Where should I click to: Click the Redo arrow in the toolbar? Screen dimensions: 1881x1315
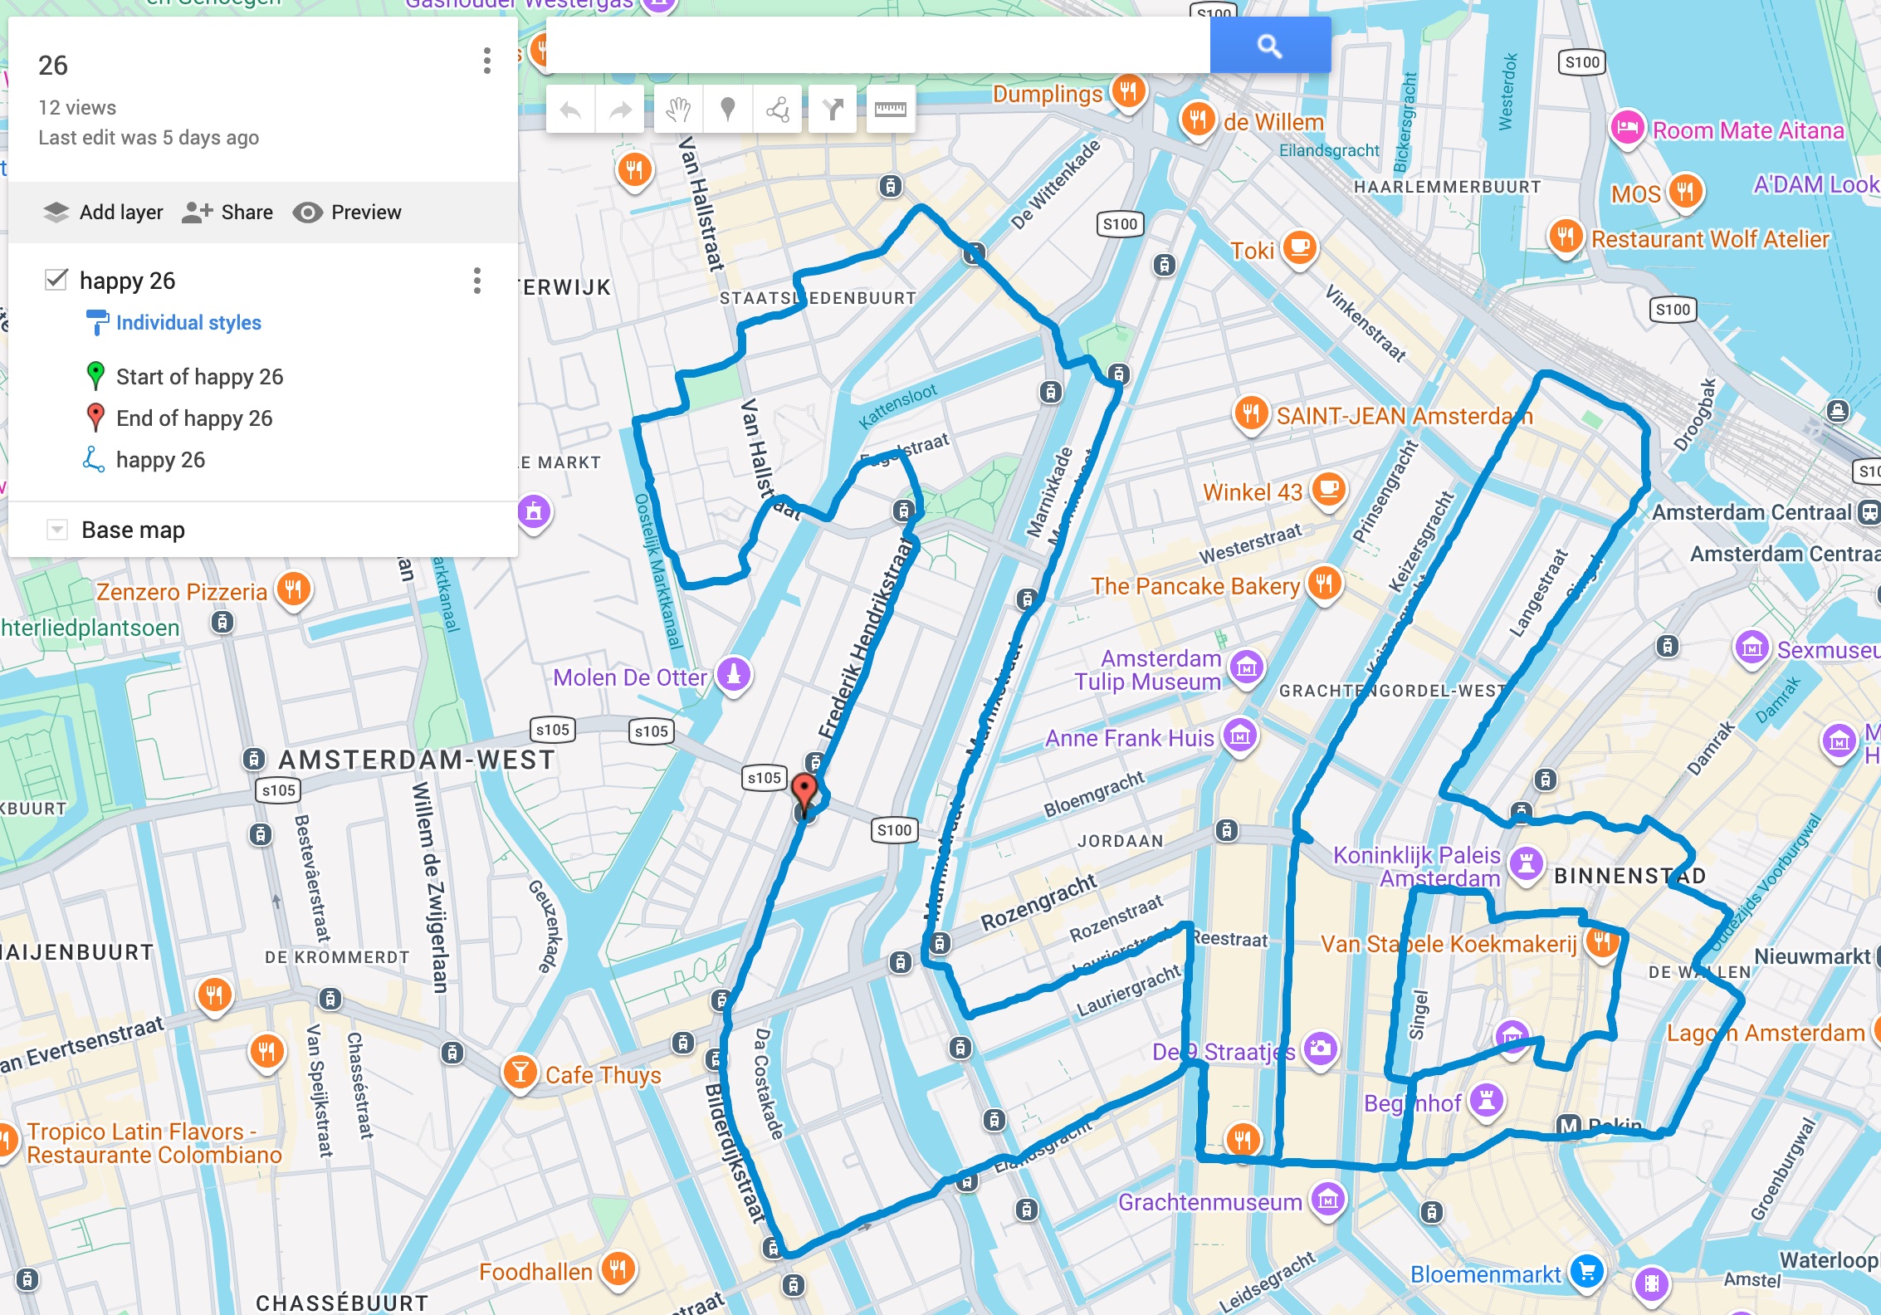pyautogui.click(x=620, y=109)
